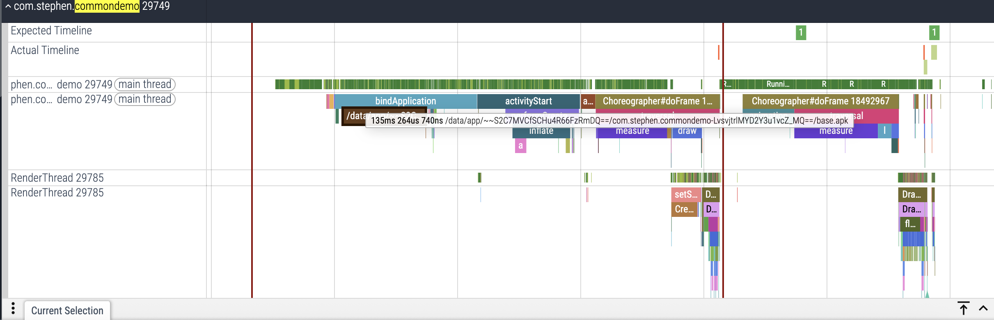Select the pink 'a' slice below inflate
This screenshot has width=994, height=320.
[x=520, y=146]
